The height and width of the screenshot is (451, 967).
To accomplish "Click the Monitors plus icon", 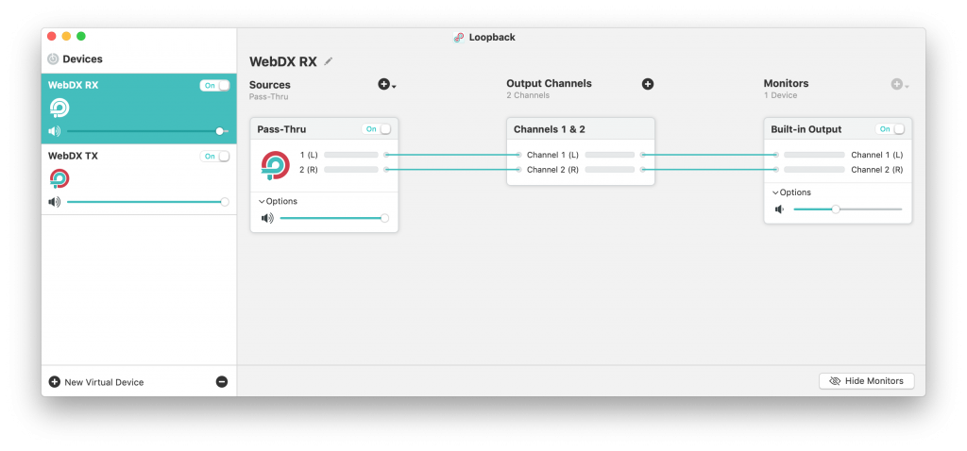I will point(897,84).
